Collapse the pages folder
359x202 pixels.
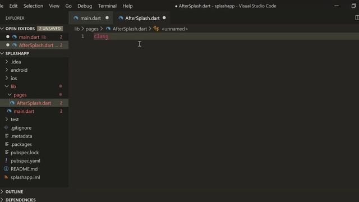click(34, 95)
